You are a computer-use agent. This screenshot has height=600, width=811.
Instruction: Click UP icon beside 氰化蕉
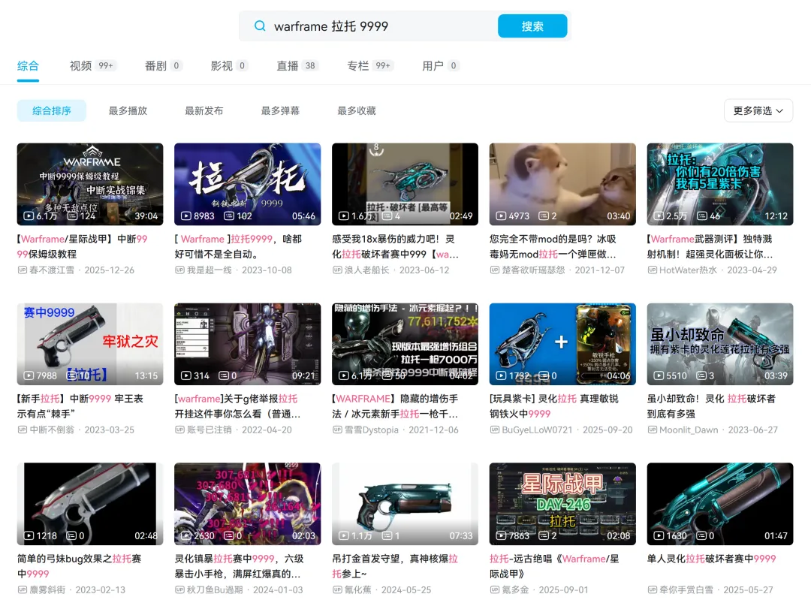pos(337,589)
